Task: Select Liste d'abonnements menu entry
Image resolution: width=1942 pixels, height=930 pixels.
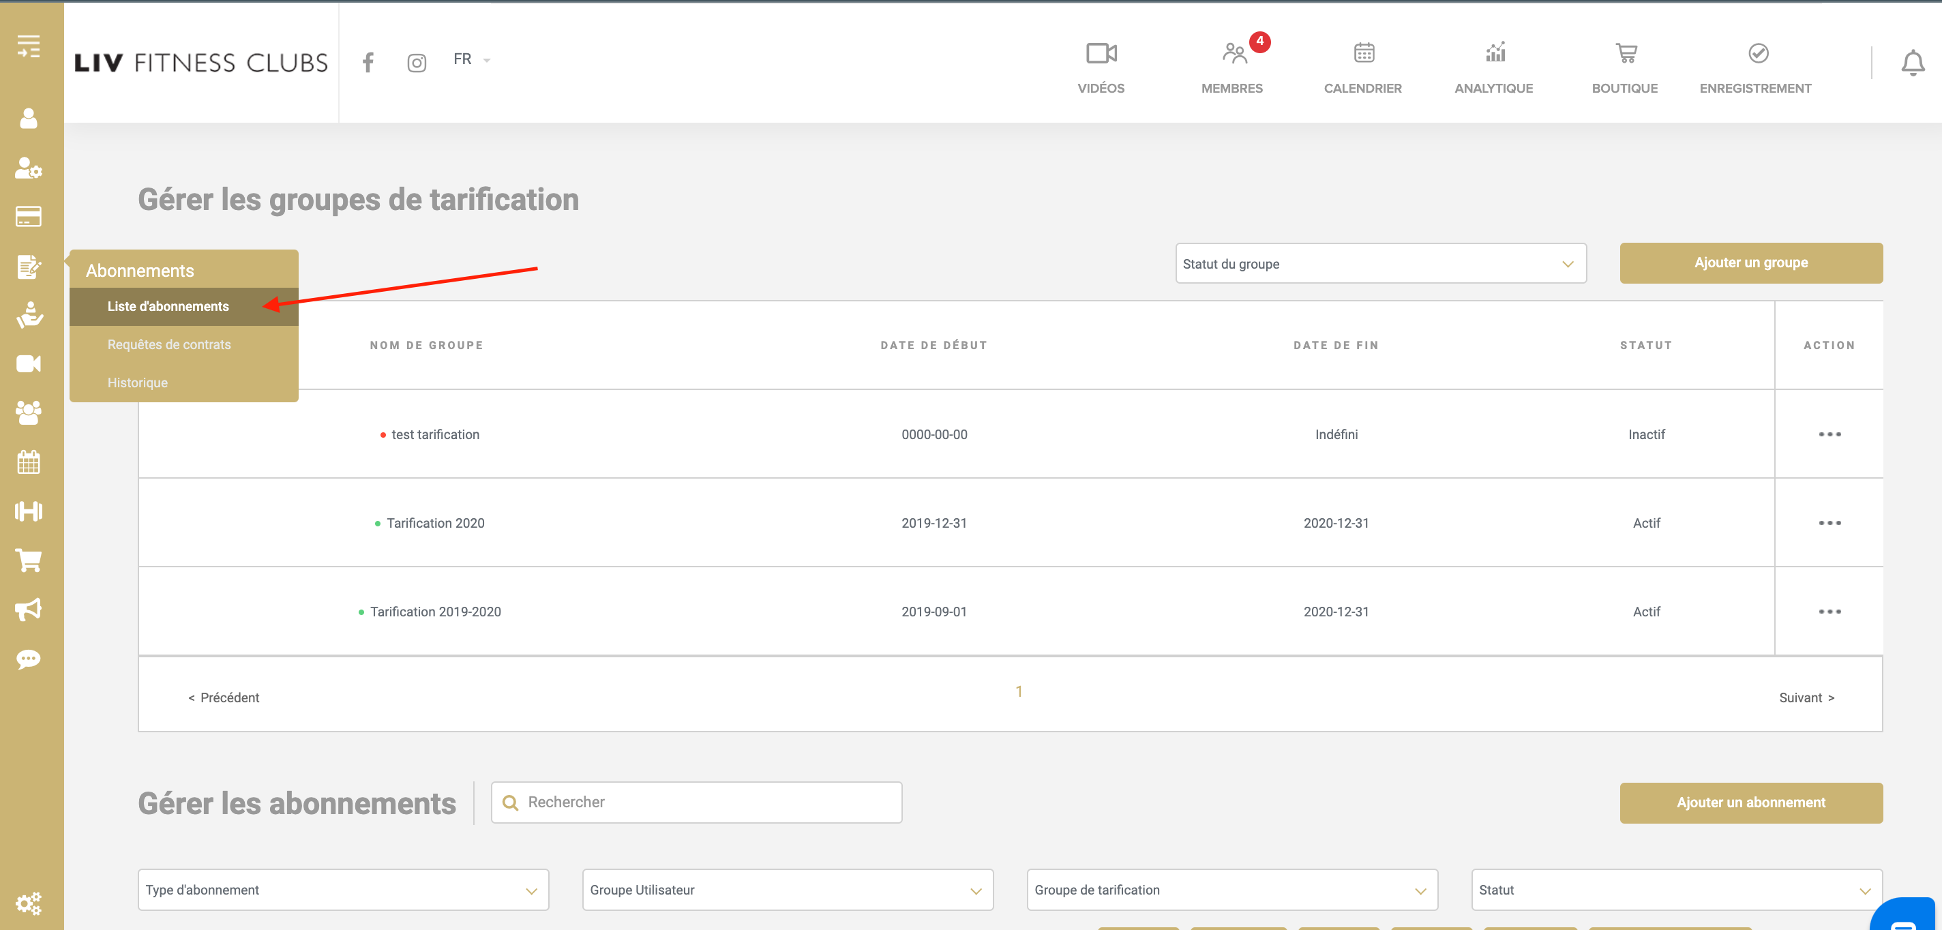Action: point(183,306)
